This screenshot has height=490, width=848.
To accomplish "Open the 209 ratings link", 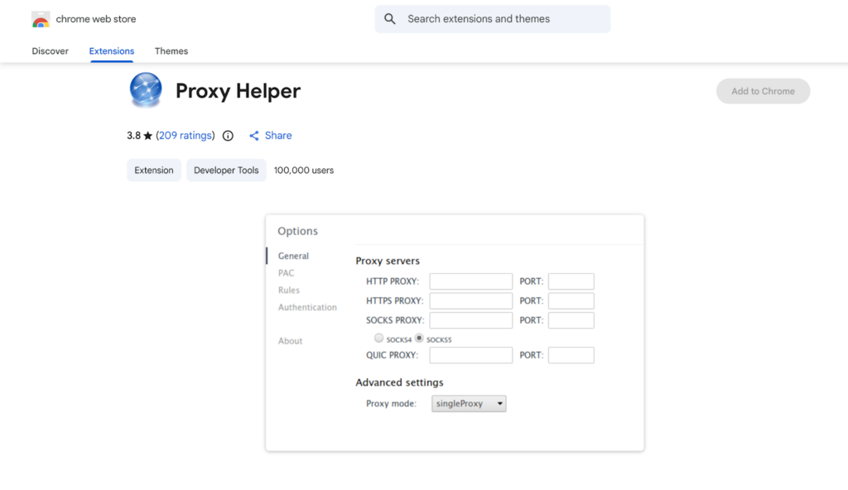I will point(185,136).
